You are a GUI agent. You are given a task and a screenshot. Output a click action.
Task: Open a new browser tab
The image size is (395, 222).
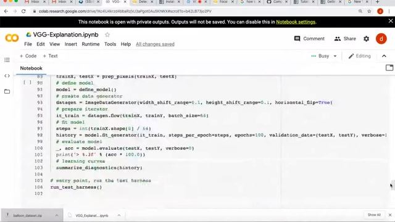pyautogui.click(x=377, y=2)
